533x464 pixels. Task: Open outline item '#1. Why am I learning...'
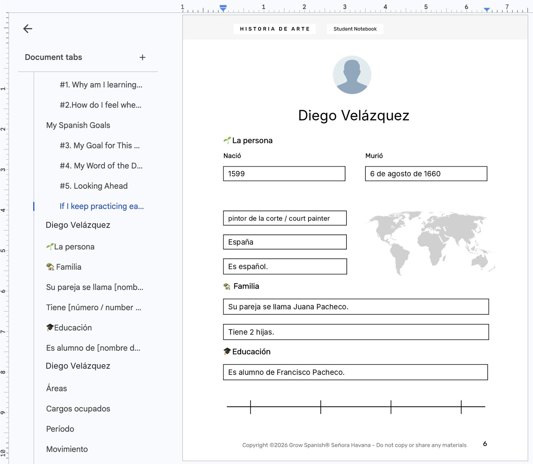click(x=101, y=85)
